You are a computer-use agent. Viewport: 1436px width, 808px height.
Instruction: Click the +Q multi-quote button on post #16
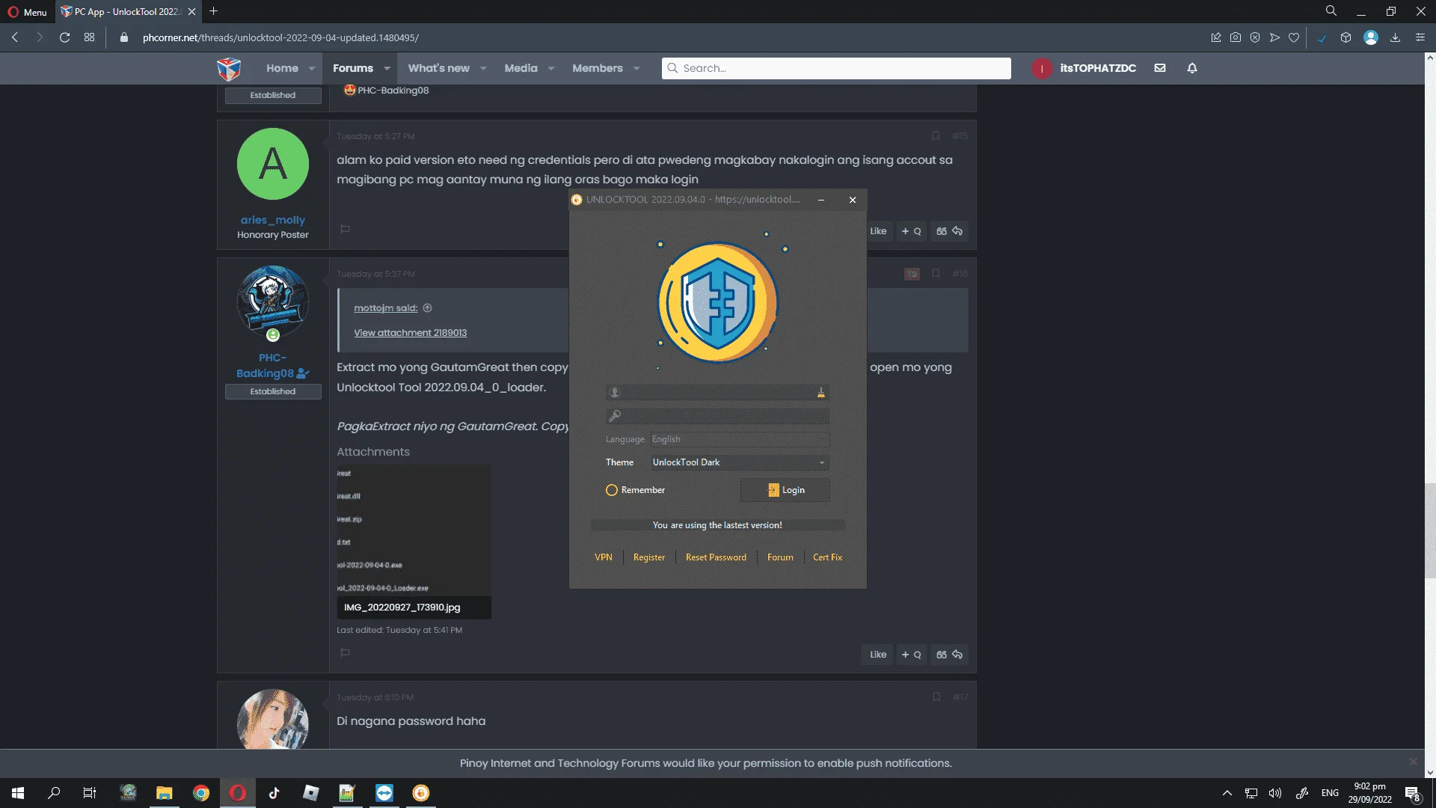tap(911, 655)
